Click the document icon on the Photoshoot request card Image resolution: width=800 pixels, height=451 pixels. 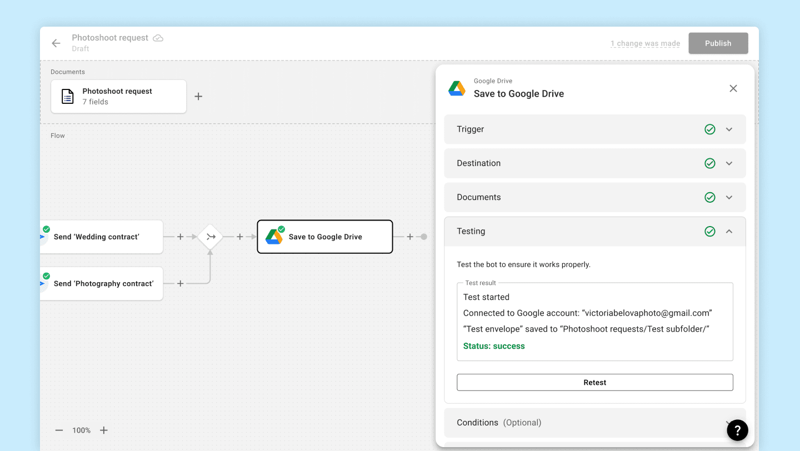coord(67,97)
